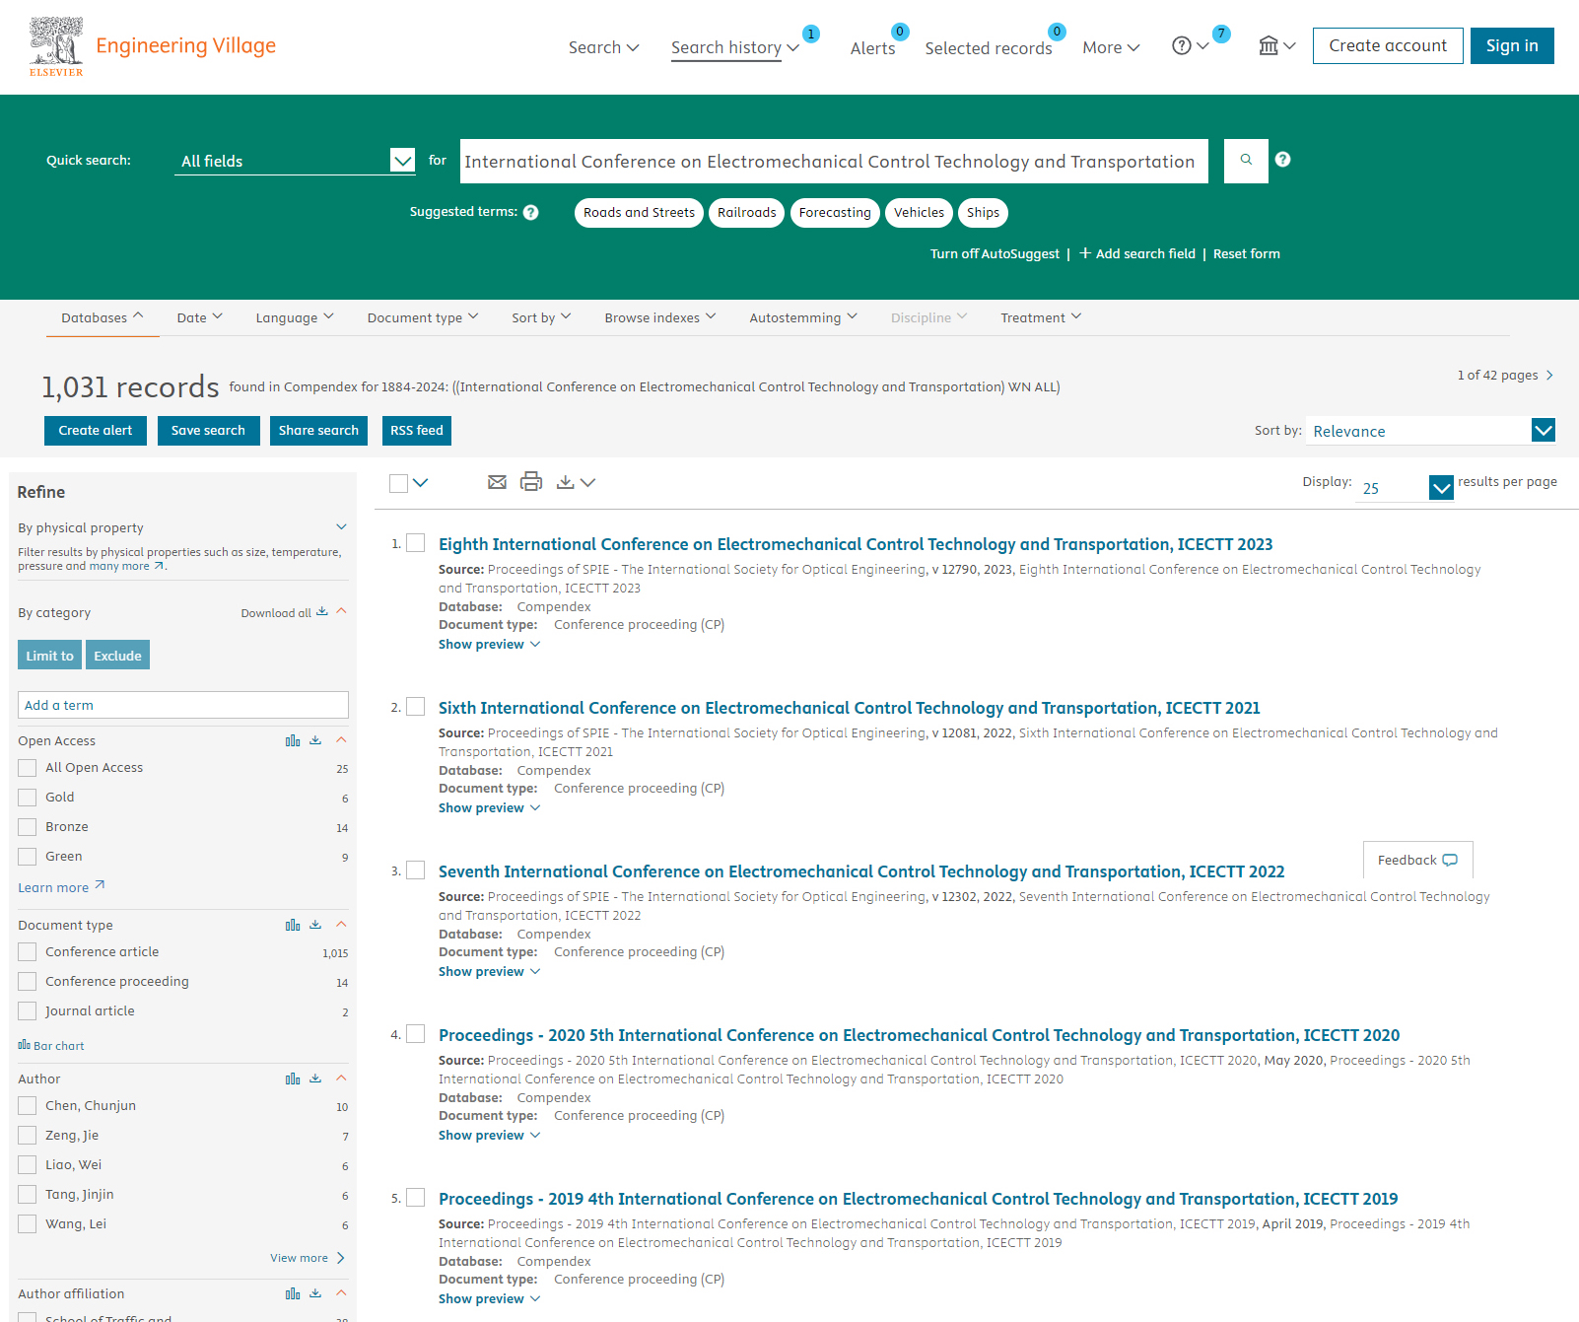1579x1322 pixels.
Task: Collapse the By category section
Action: [341, 611]
